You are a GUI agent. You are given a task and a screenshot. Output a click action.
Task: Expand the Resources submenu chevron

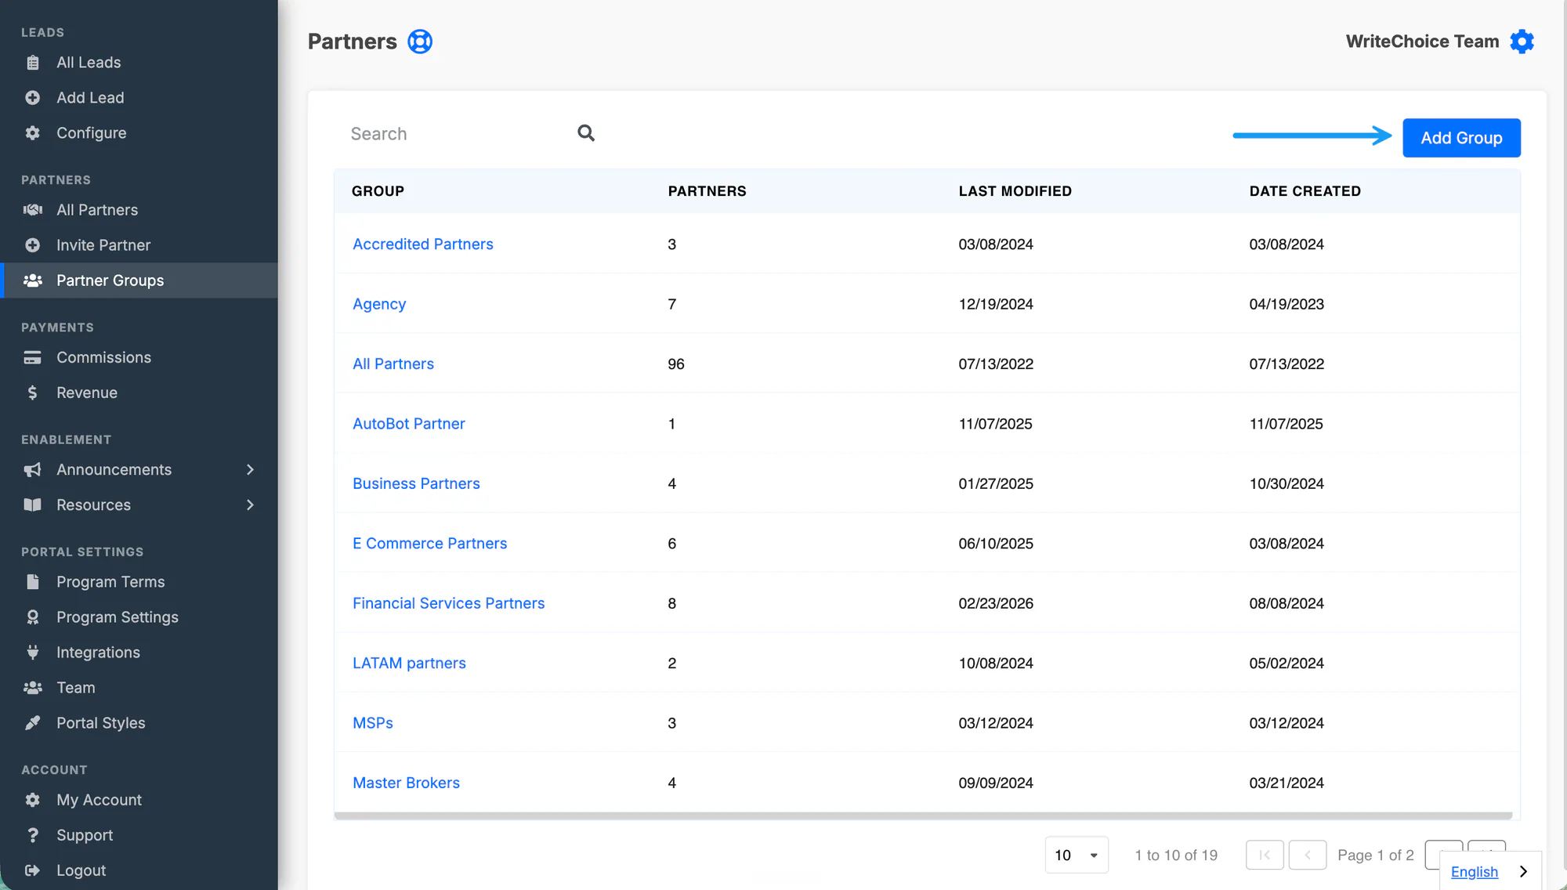pyautogui.click(x=250, y=505)
